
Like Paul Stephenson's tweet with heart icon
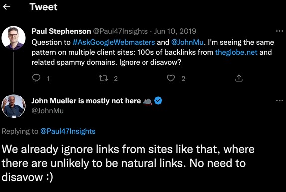pos(171,78)
